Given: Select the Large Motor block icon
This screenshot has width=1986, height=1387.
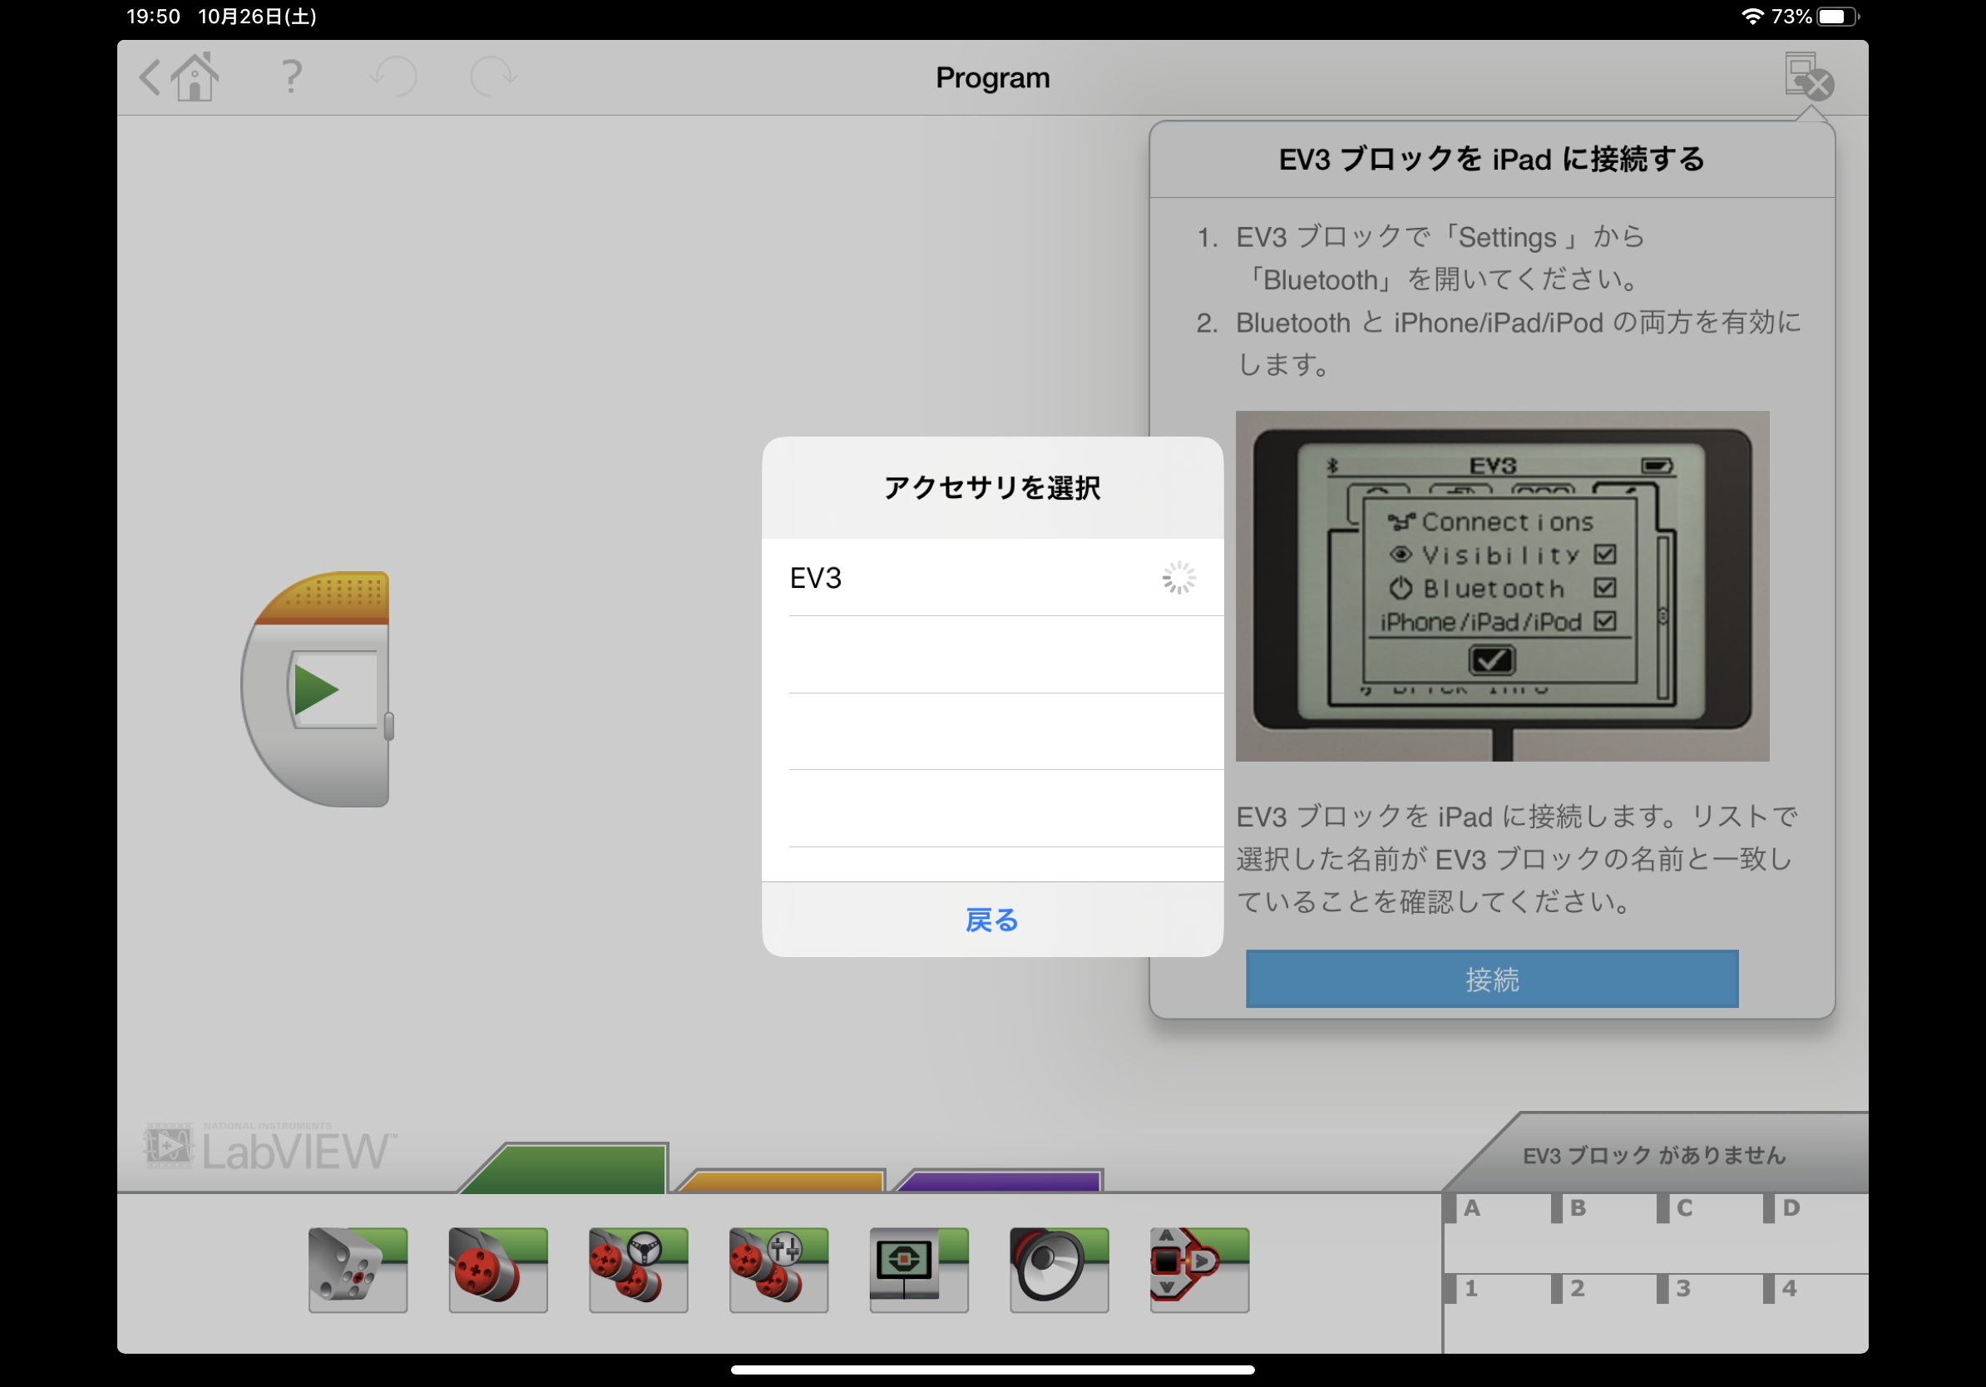Looking at the screenshot, I should [x=497, y=1271].
